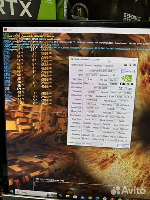Viewport: 150px width, 200px height.
Task: Click the Driver Date Jun 08, 2023
Action: 90,120
